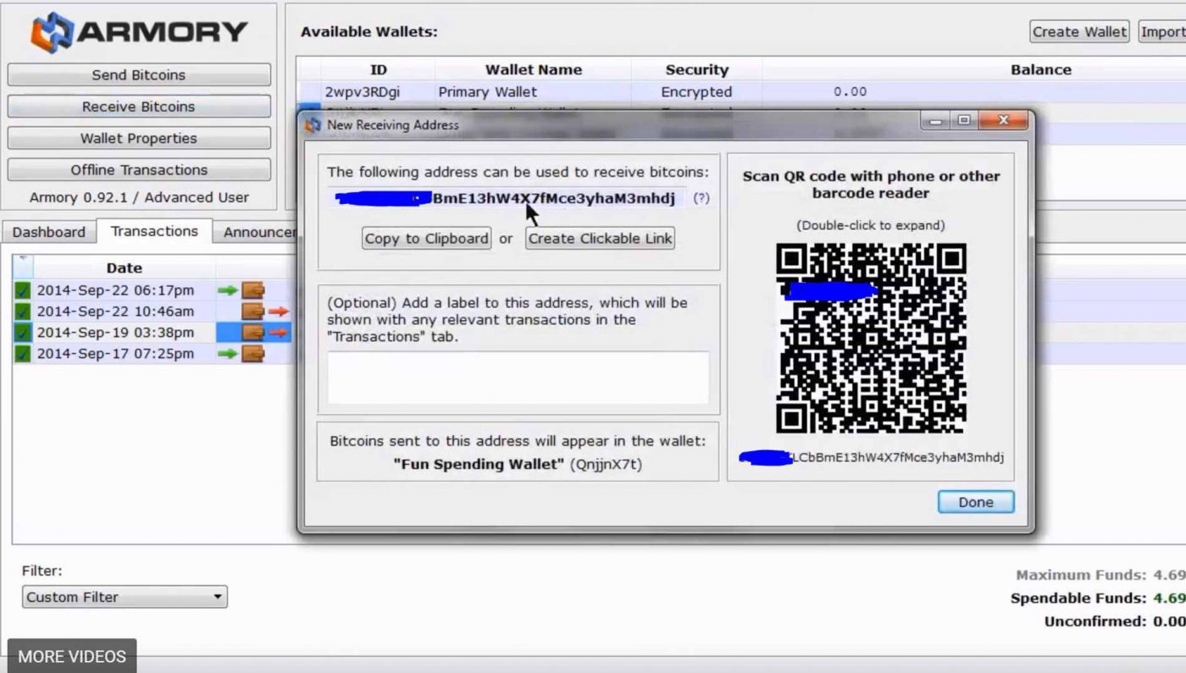1186x673 pixels.
Task: Click the outgoing-arrow wallet icon for 2014-Sep-19 03:38pm
Action: (265, 333)
